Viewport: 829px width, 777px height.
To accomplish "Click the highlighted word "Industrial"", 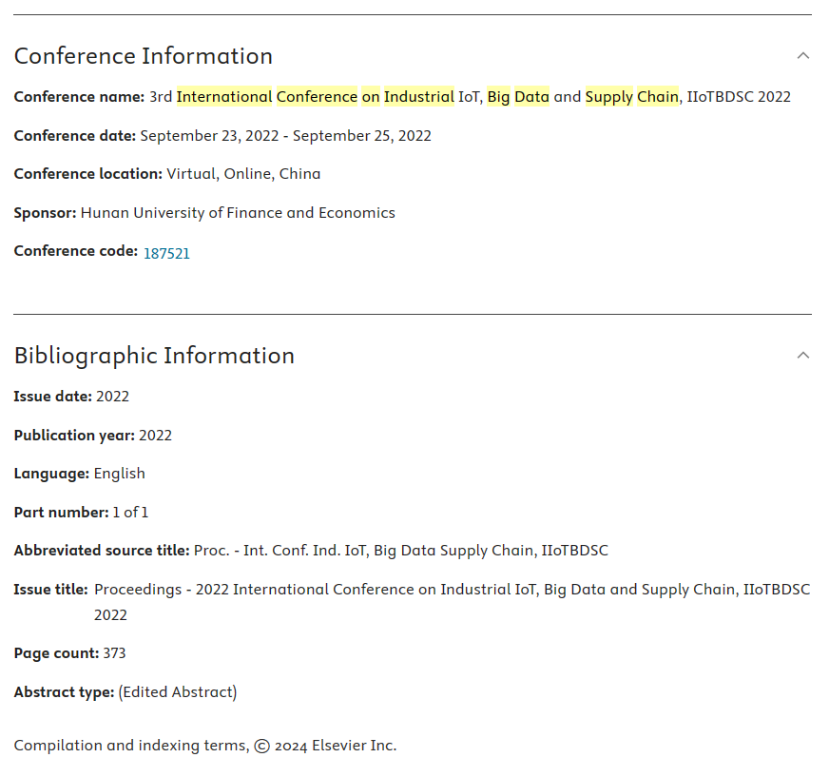I will point(418,97).
